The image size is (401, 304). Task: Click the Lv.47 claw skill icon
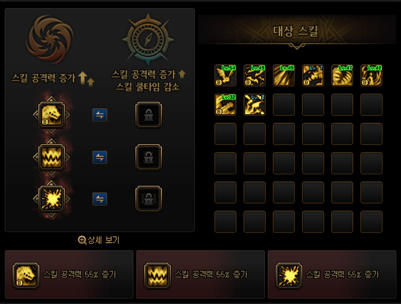coord(342,75)
